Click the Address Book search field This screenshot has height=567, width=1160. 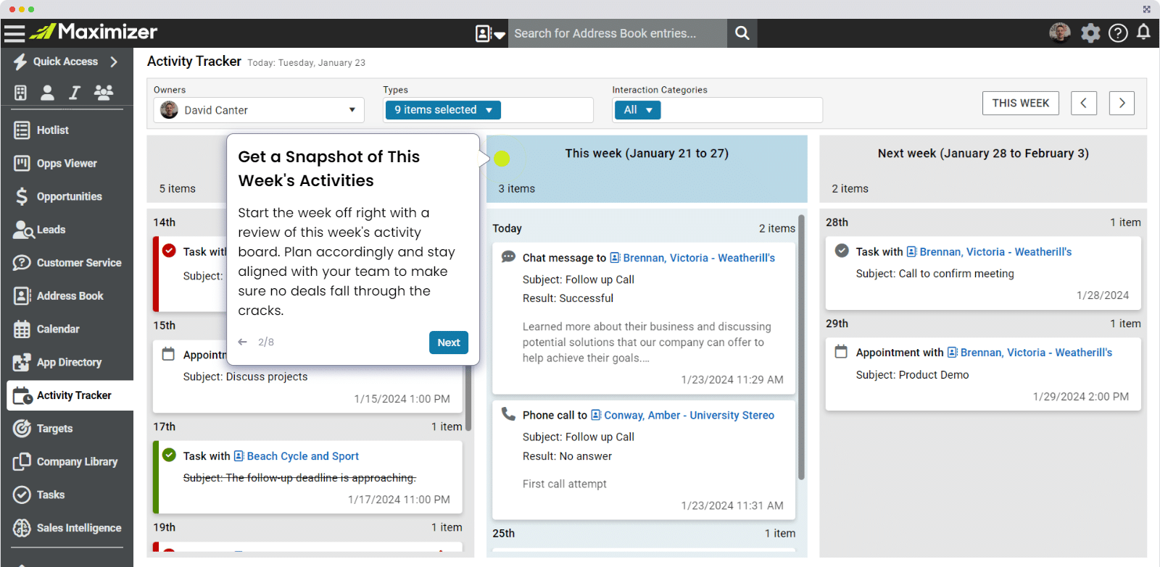pos(617,33)
